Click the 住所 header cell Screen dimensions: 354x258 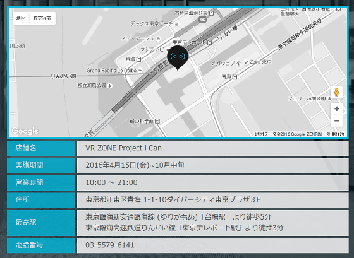coord(41,200)
